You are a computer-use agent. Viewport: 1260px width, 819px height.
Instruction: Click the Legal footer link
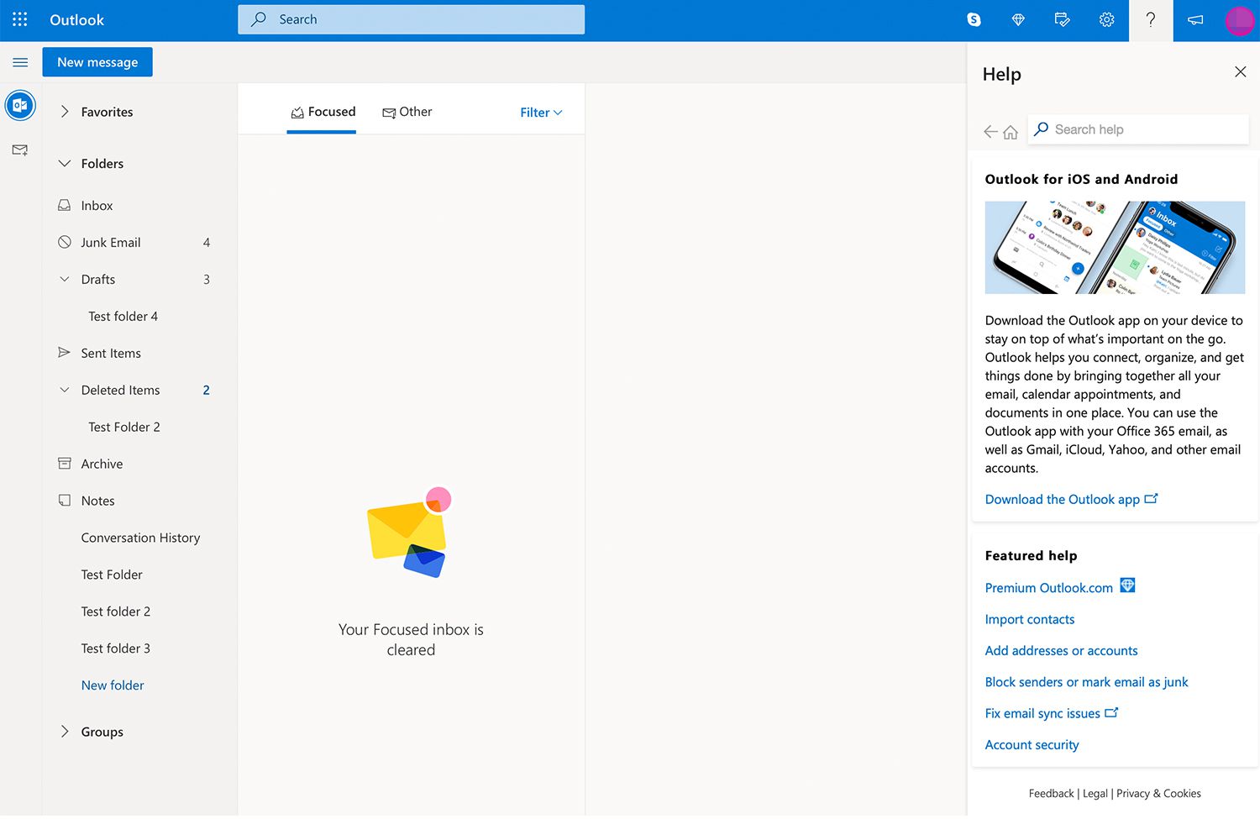coord(1095,793)
